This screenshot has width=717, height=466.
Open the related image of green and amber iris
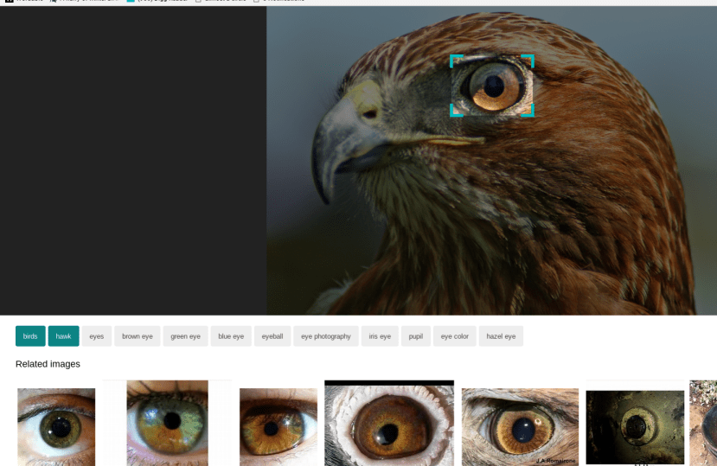coord(168,423)
